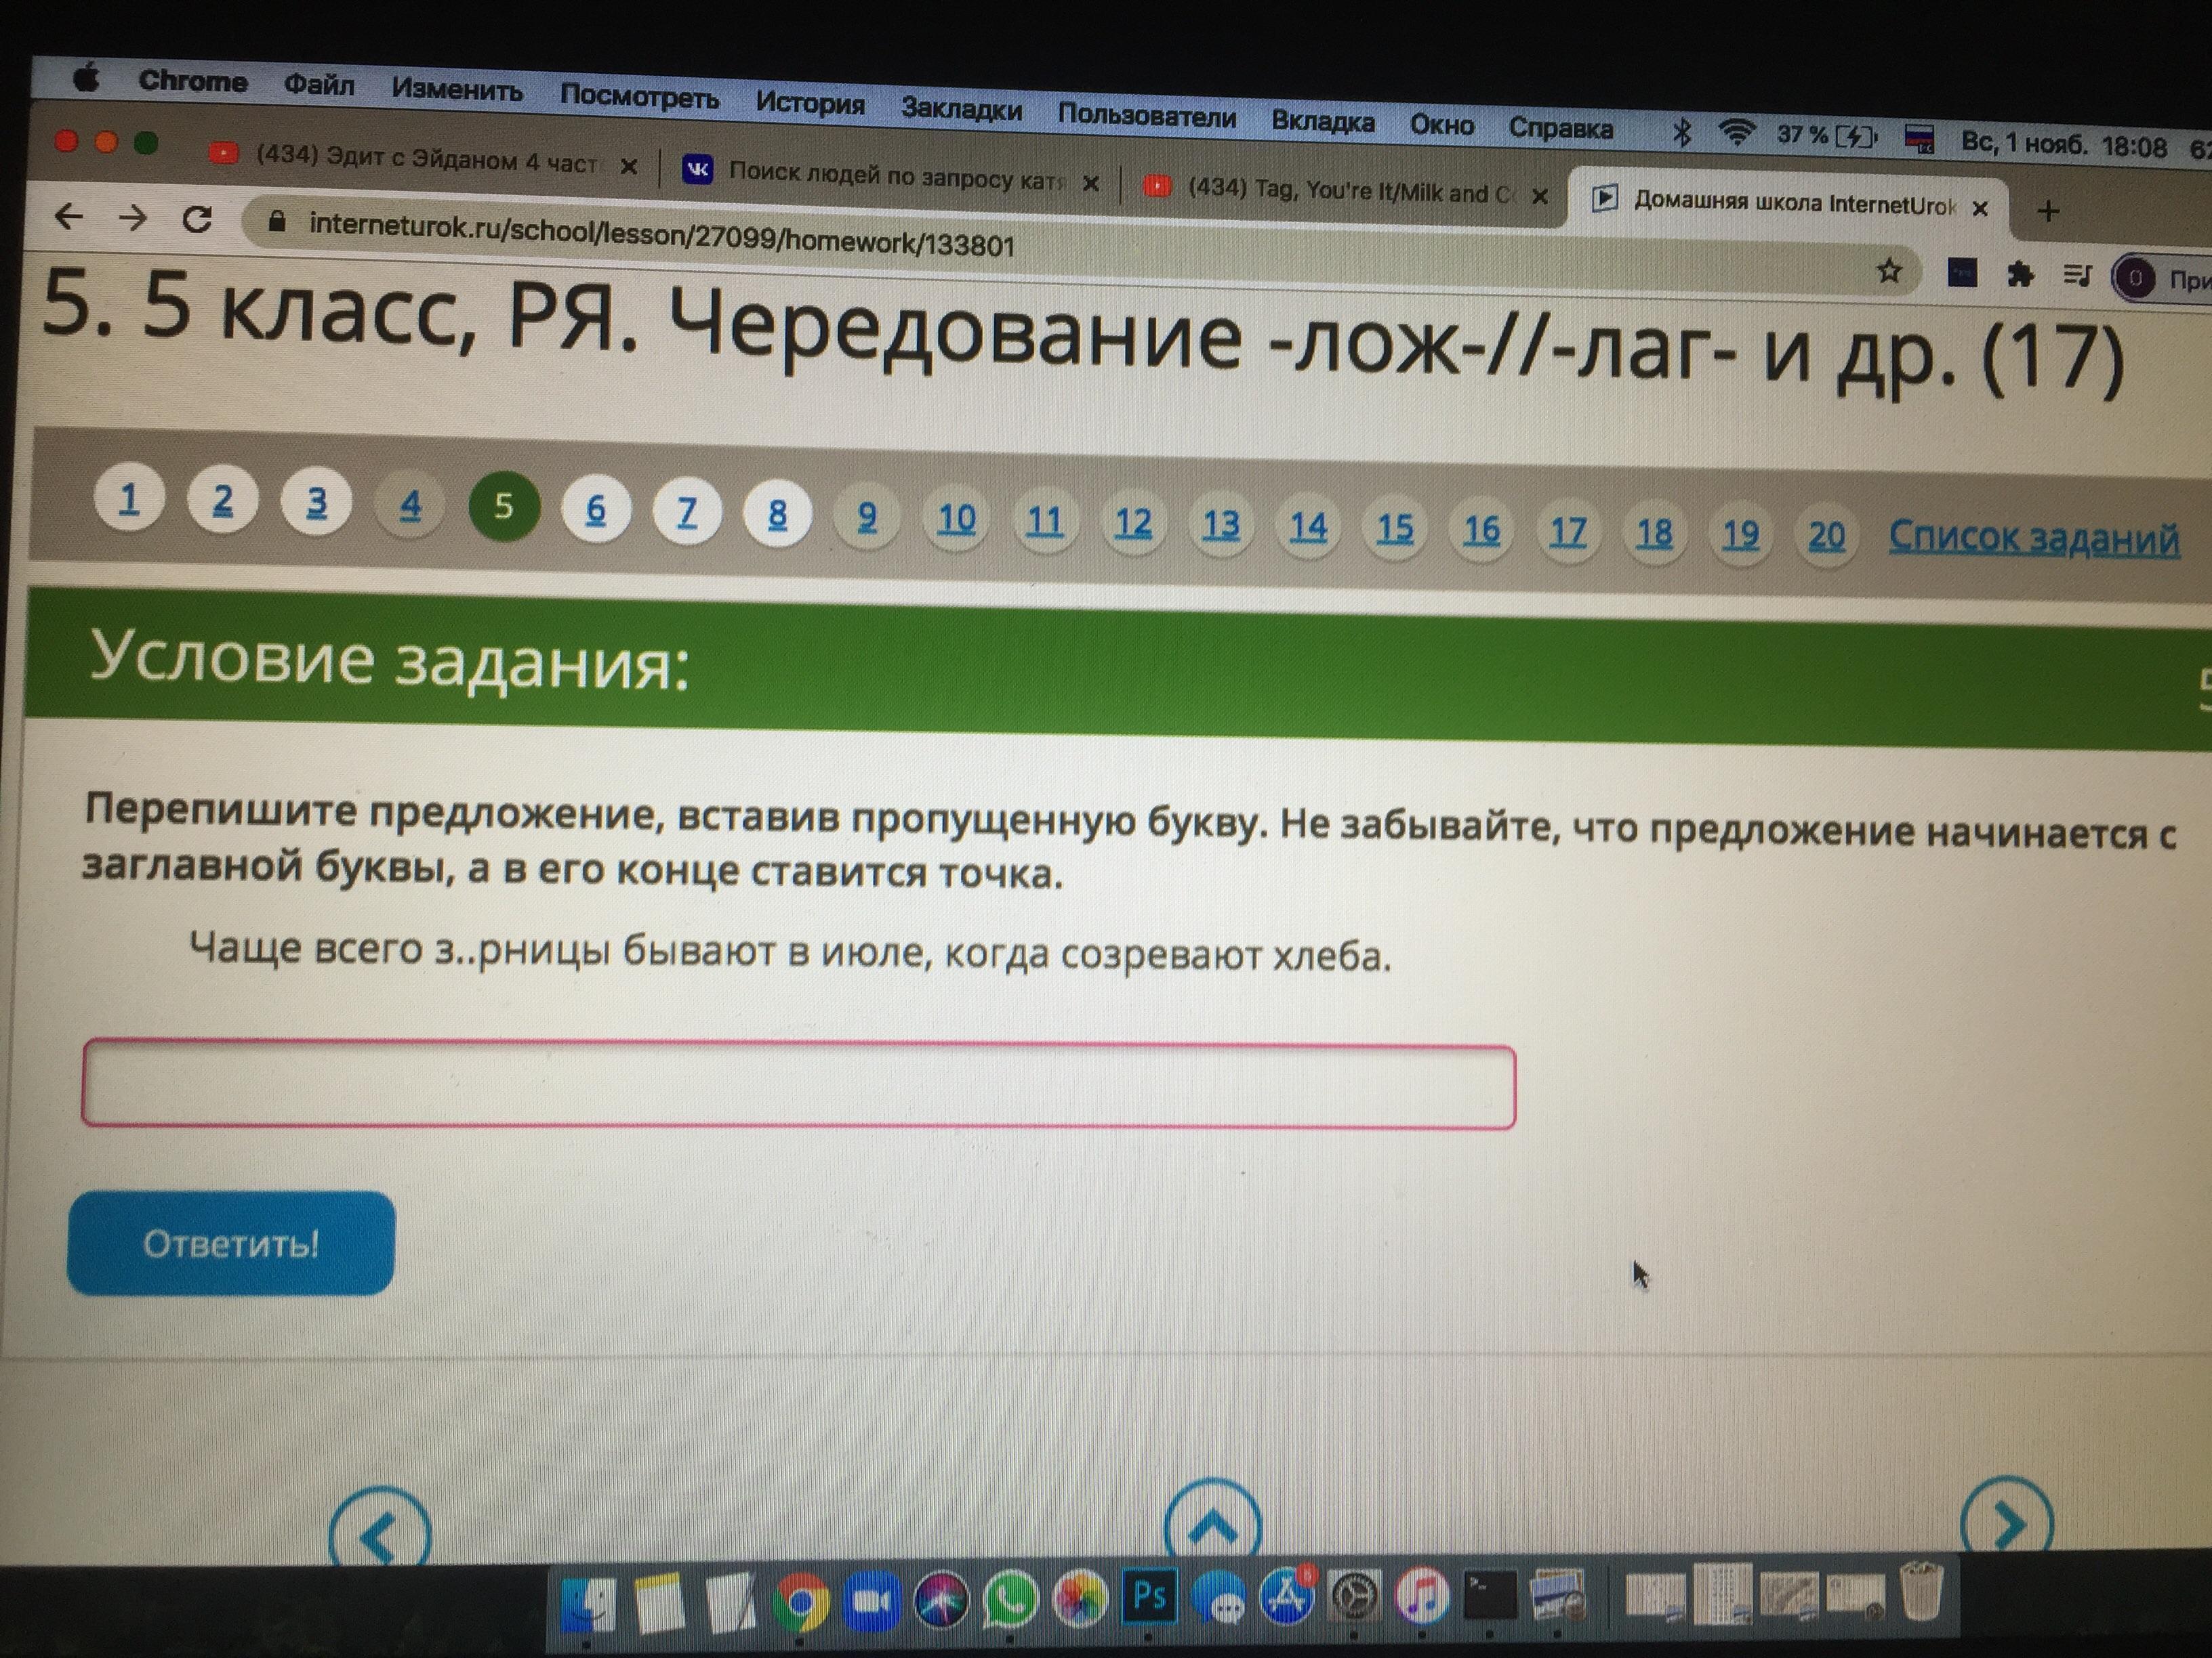Screen dimensions: 2212x1658
Task: Open the Посмотреть menu
Action: (639, 97)
